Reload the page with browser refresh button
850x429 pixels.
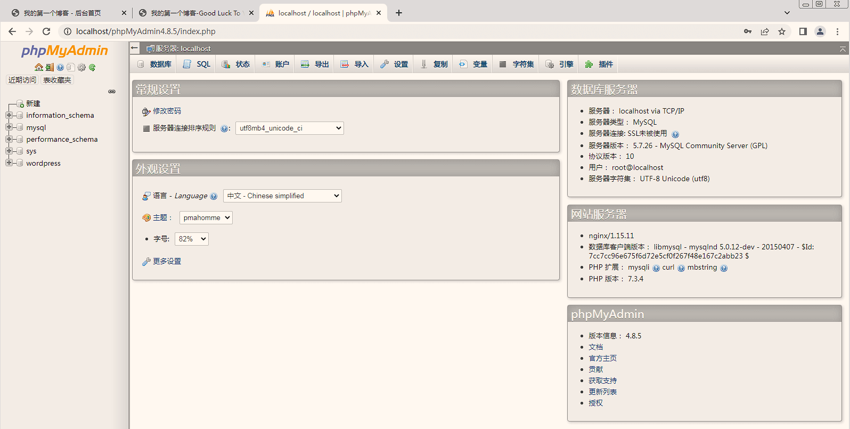(x=46, y=31)
